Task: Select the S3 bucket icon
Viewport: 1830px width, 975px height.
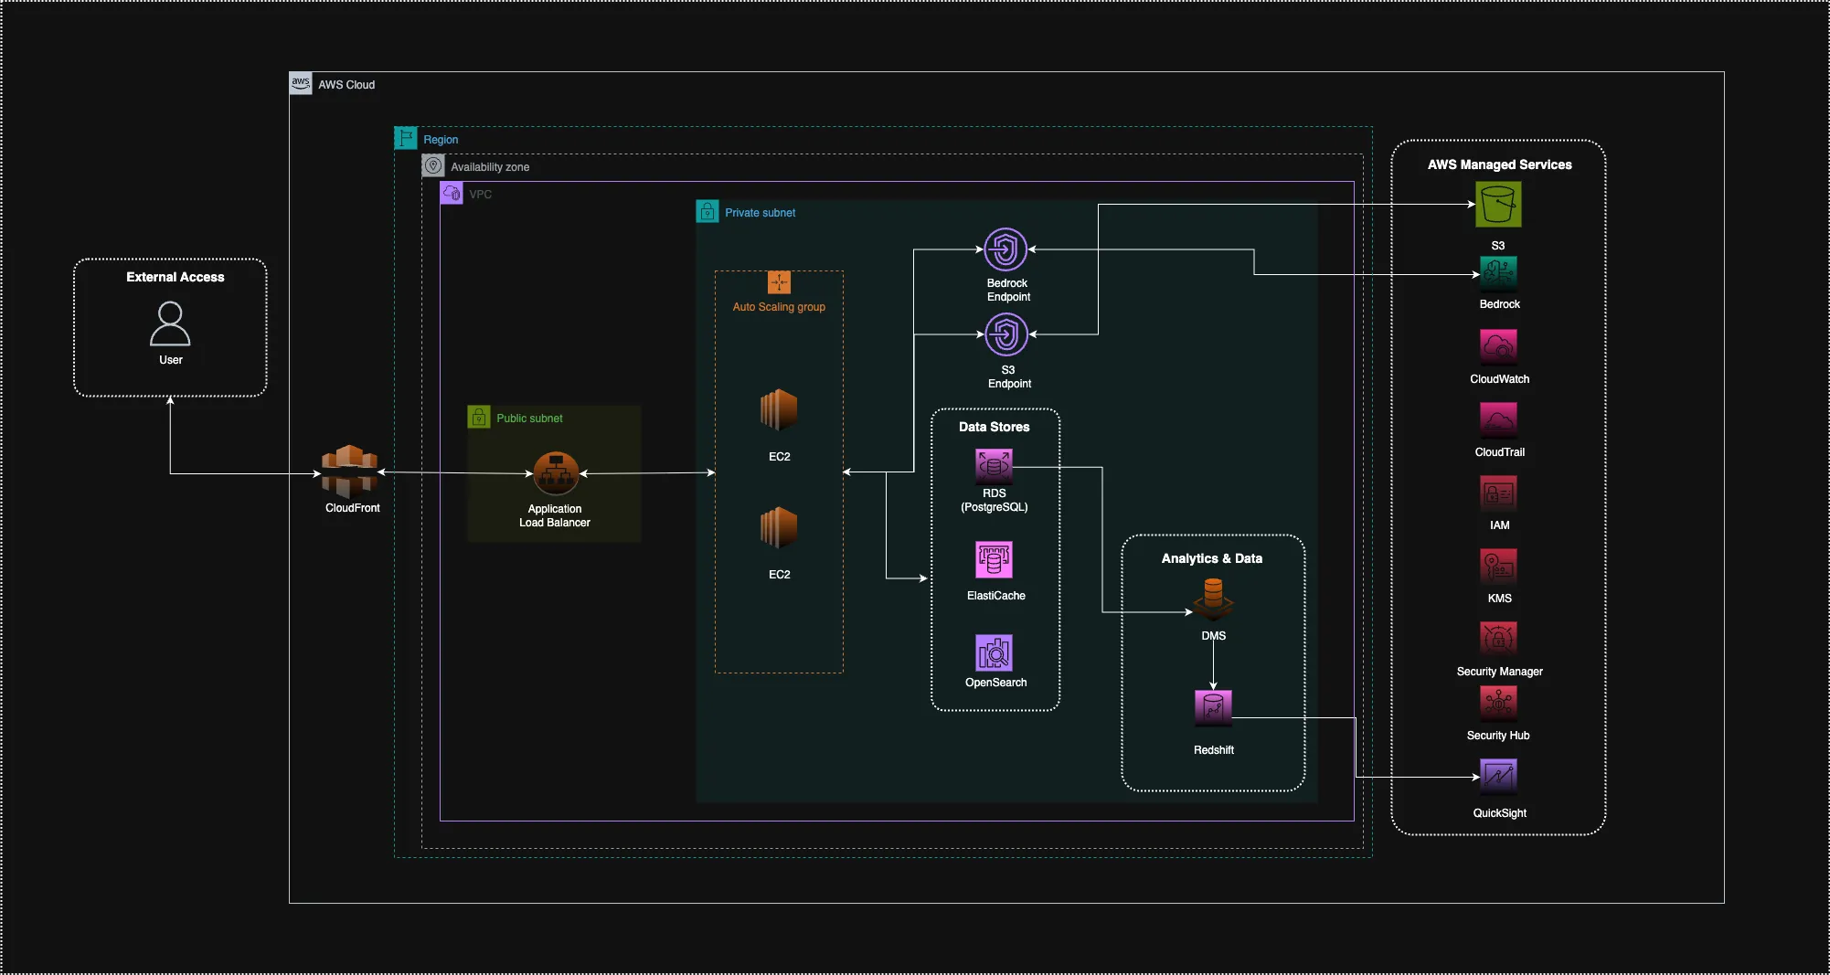Action: [1498, 204]
